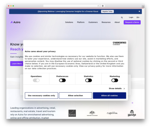Screen dimensions: 151x128
Task: Open the Solutions menu
Action: click(69, 22)
